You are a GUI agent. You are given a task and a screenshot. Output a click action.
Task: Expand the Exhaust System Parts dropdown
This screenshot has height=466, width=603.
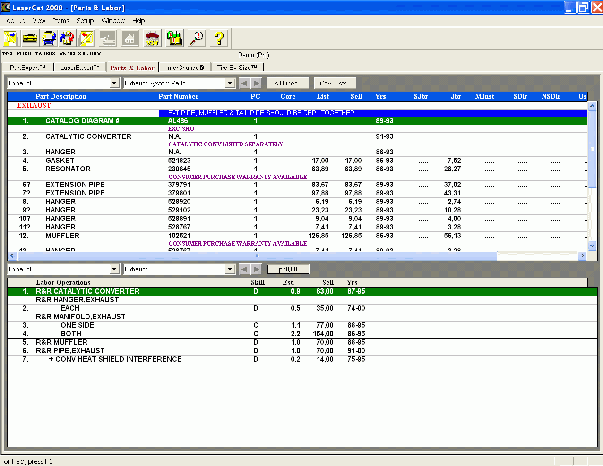pos(230,84)
